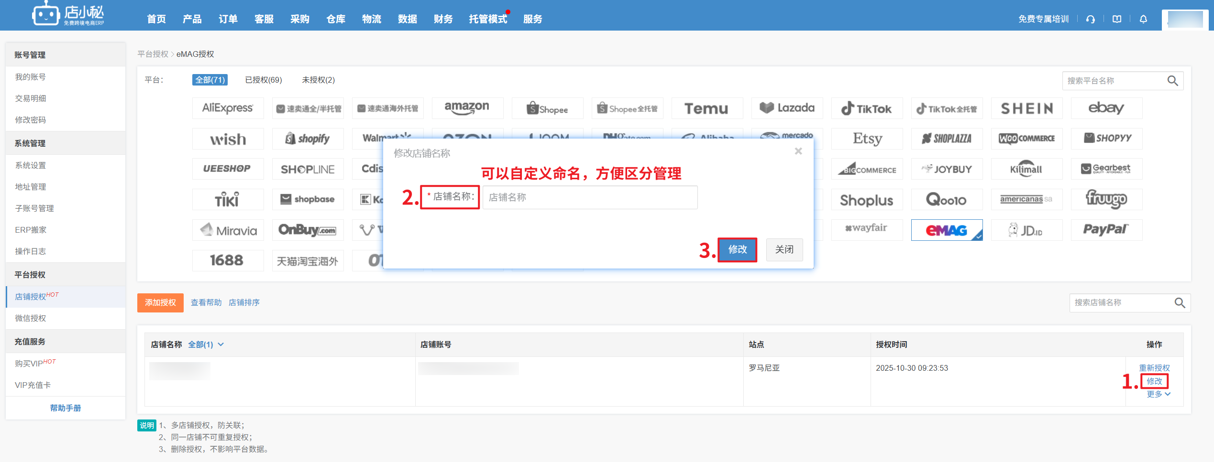Viewport: 1214px width, 462px height.
Task: Select the 全部(71) platform filter
Action: (210, 80)
